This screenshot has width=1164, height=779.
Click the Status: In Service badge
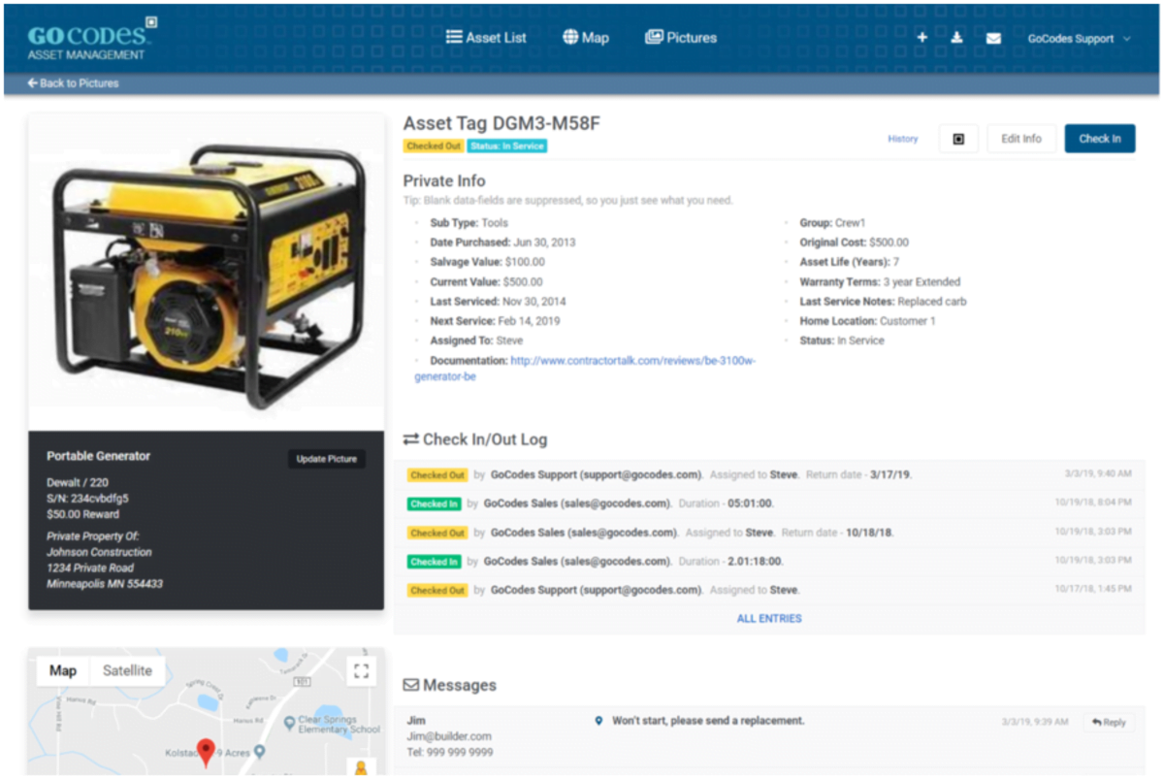click(506, 146)
